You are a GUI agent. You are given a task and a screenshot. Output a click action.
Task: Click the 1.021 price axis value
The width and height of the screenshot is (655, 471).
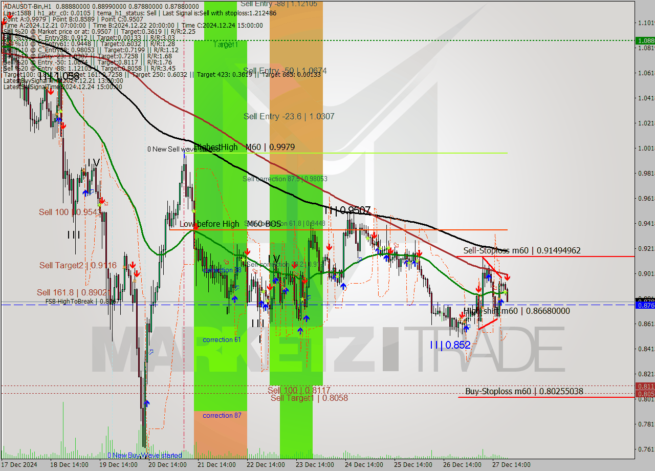(x=646, y=123)
